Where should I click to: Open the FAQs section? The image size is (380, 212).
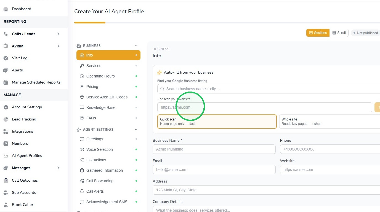point(108,118)
